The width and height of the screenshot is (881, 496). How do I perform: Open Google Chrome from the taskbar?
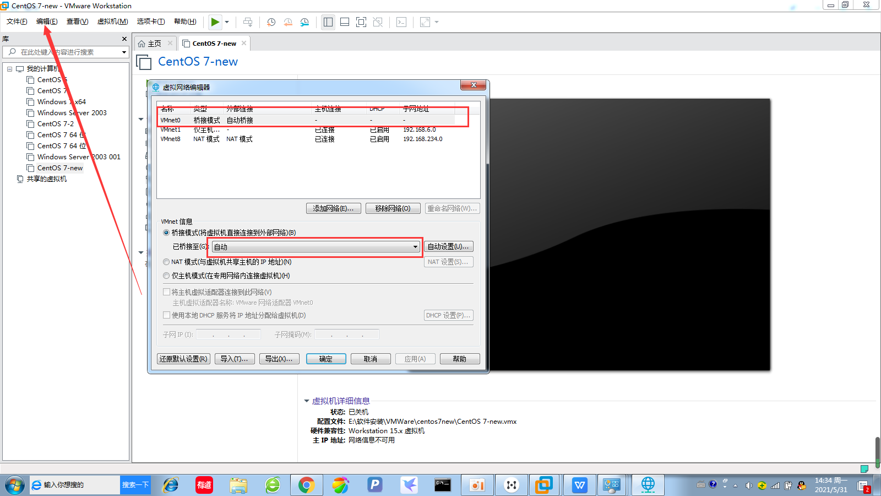click(307, 485)
